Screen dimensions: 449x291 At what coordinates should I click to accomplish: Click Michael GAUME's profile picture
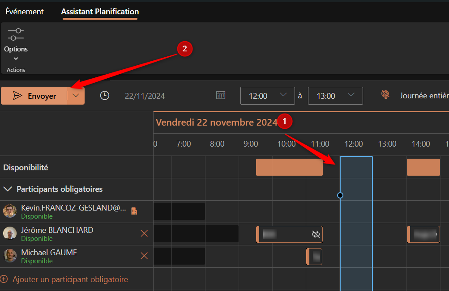point(10,256)
